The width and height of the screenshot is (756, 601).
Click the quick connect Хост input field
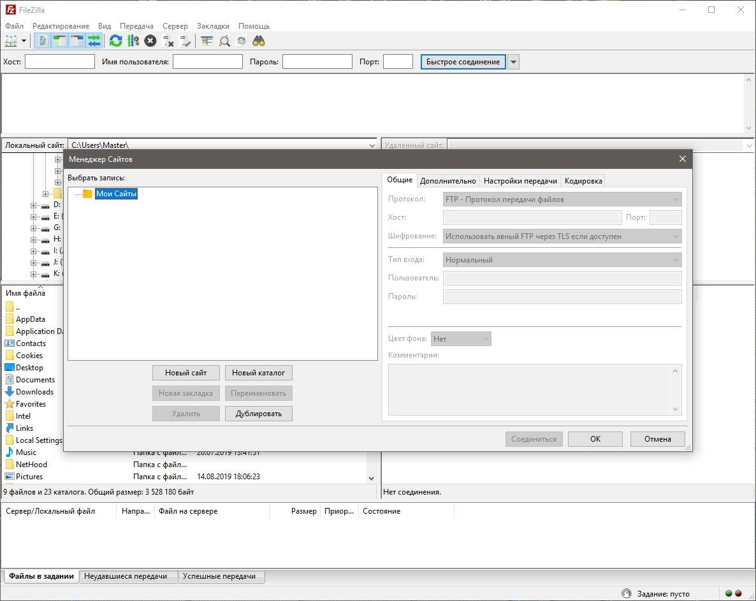point(60,62)
